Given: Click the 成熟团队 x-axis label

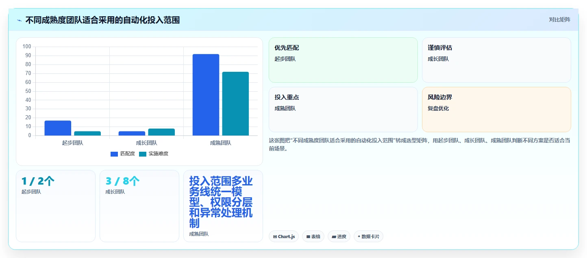Looking at the screenshot, I should pos(220,143).
